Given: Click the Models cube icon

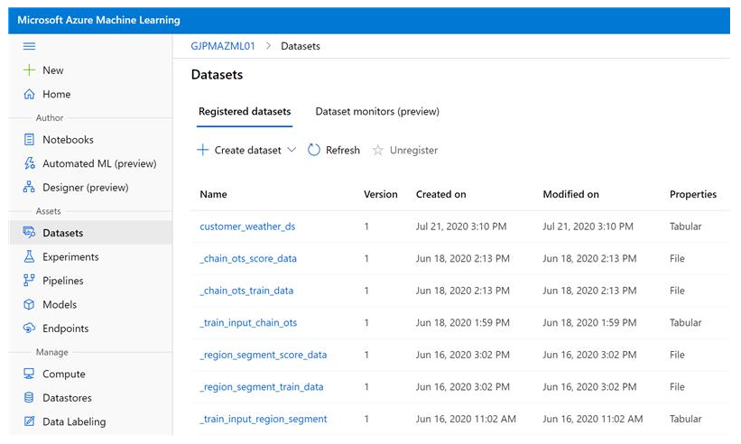Looking at the screenshot, I should pos(29,304).
